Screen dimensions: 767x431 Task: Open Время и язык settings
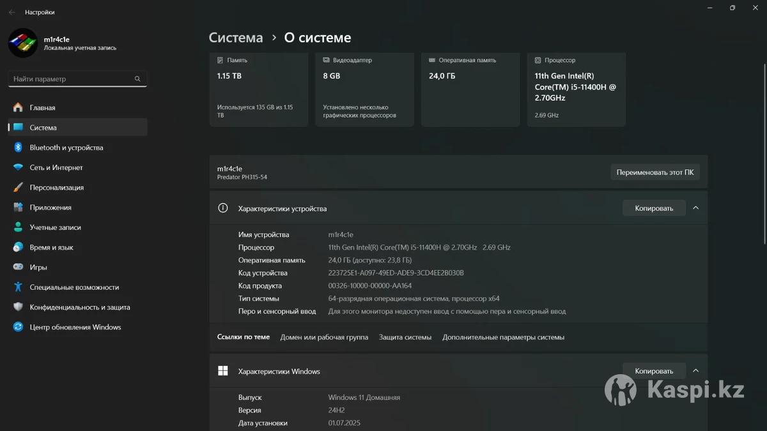click(77, 247)
